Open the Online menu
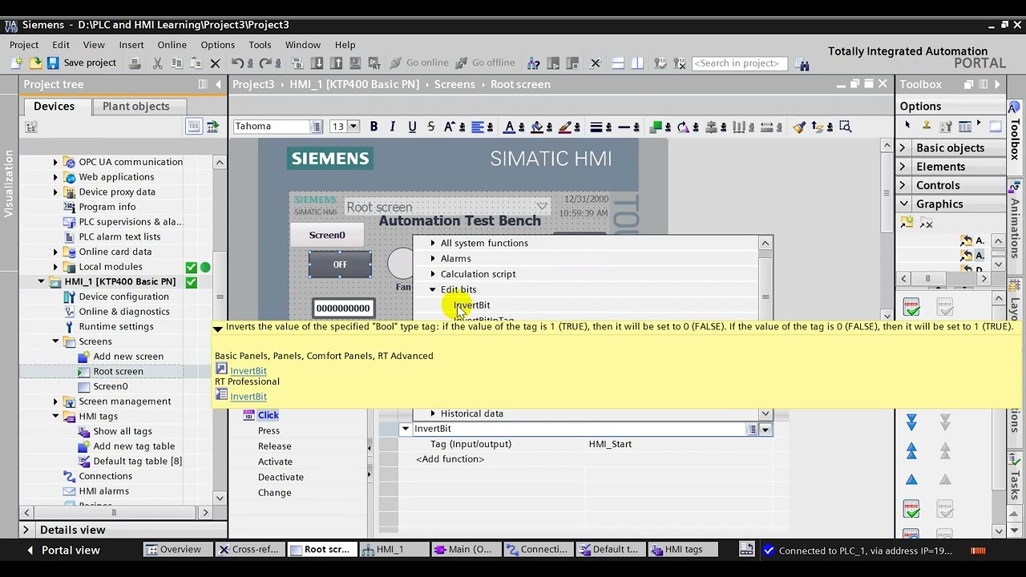The width and height of the screenshot is (1026, 577). click(172, 45)
